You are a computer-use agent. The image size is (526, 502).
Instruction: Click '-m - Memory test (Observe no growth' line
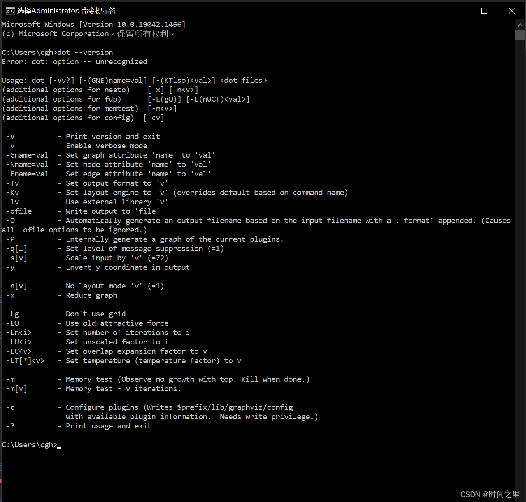point(158,379)
